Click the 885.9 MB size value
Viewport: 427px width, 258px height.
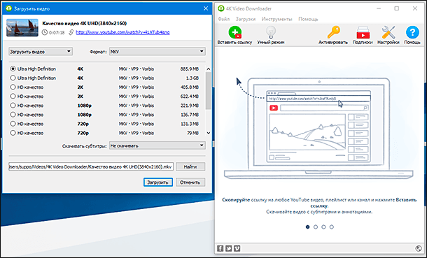190,69
